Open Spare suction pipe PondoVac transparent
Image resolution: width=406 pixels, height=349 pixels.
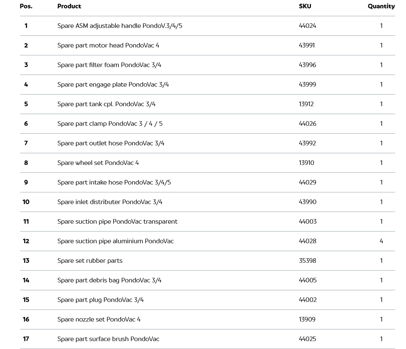point(118,222)
